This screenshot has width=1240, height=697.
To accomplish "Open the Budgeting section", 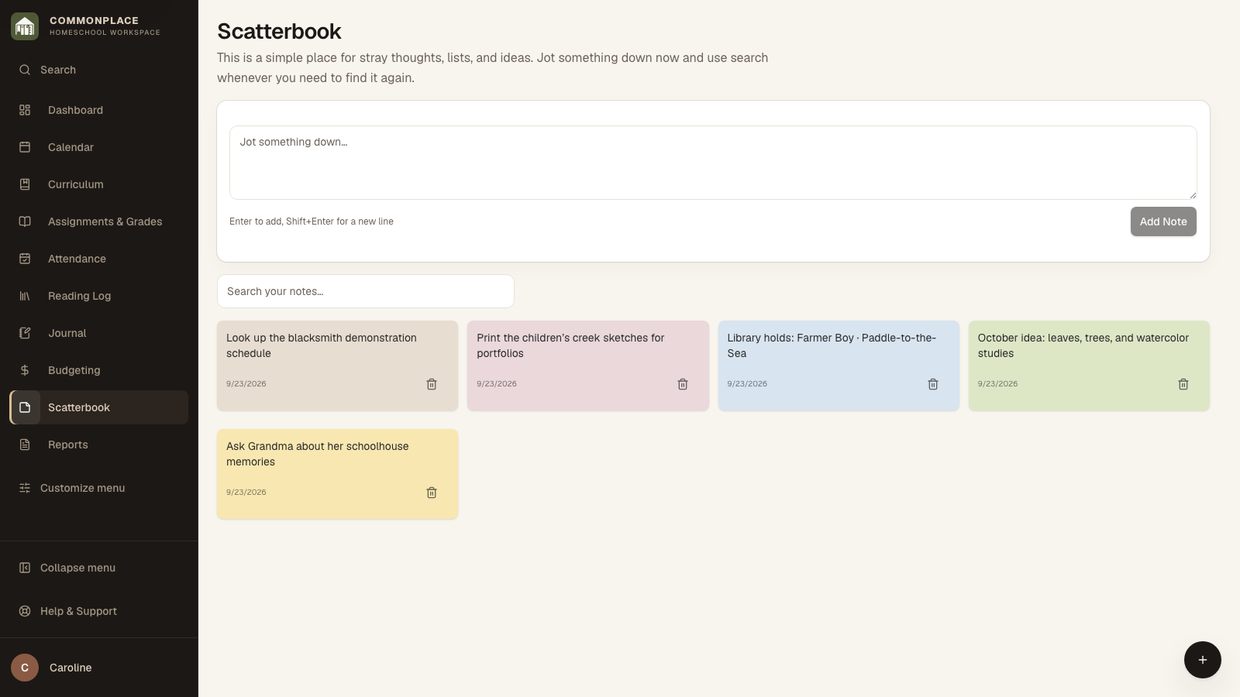I will [98, 370].
